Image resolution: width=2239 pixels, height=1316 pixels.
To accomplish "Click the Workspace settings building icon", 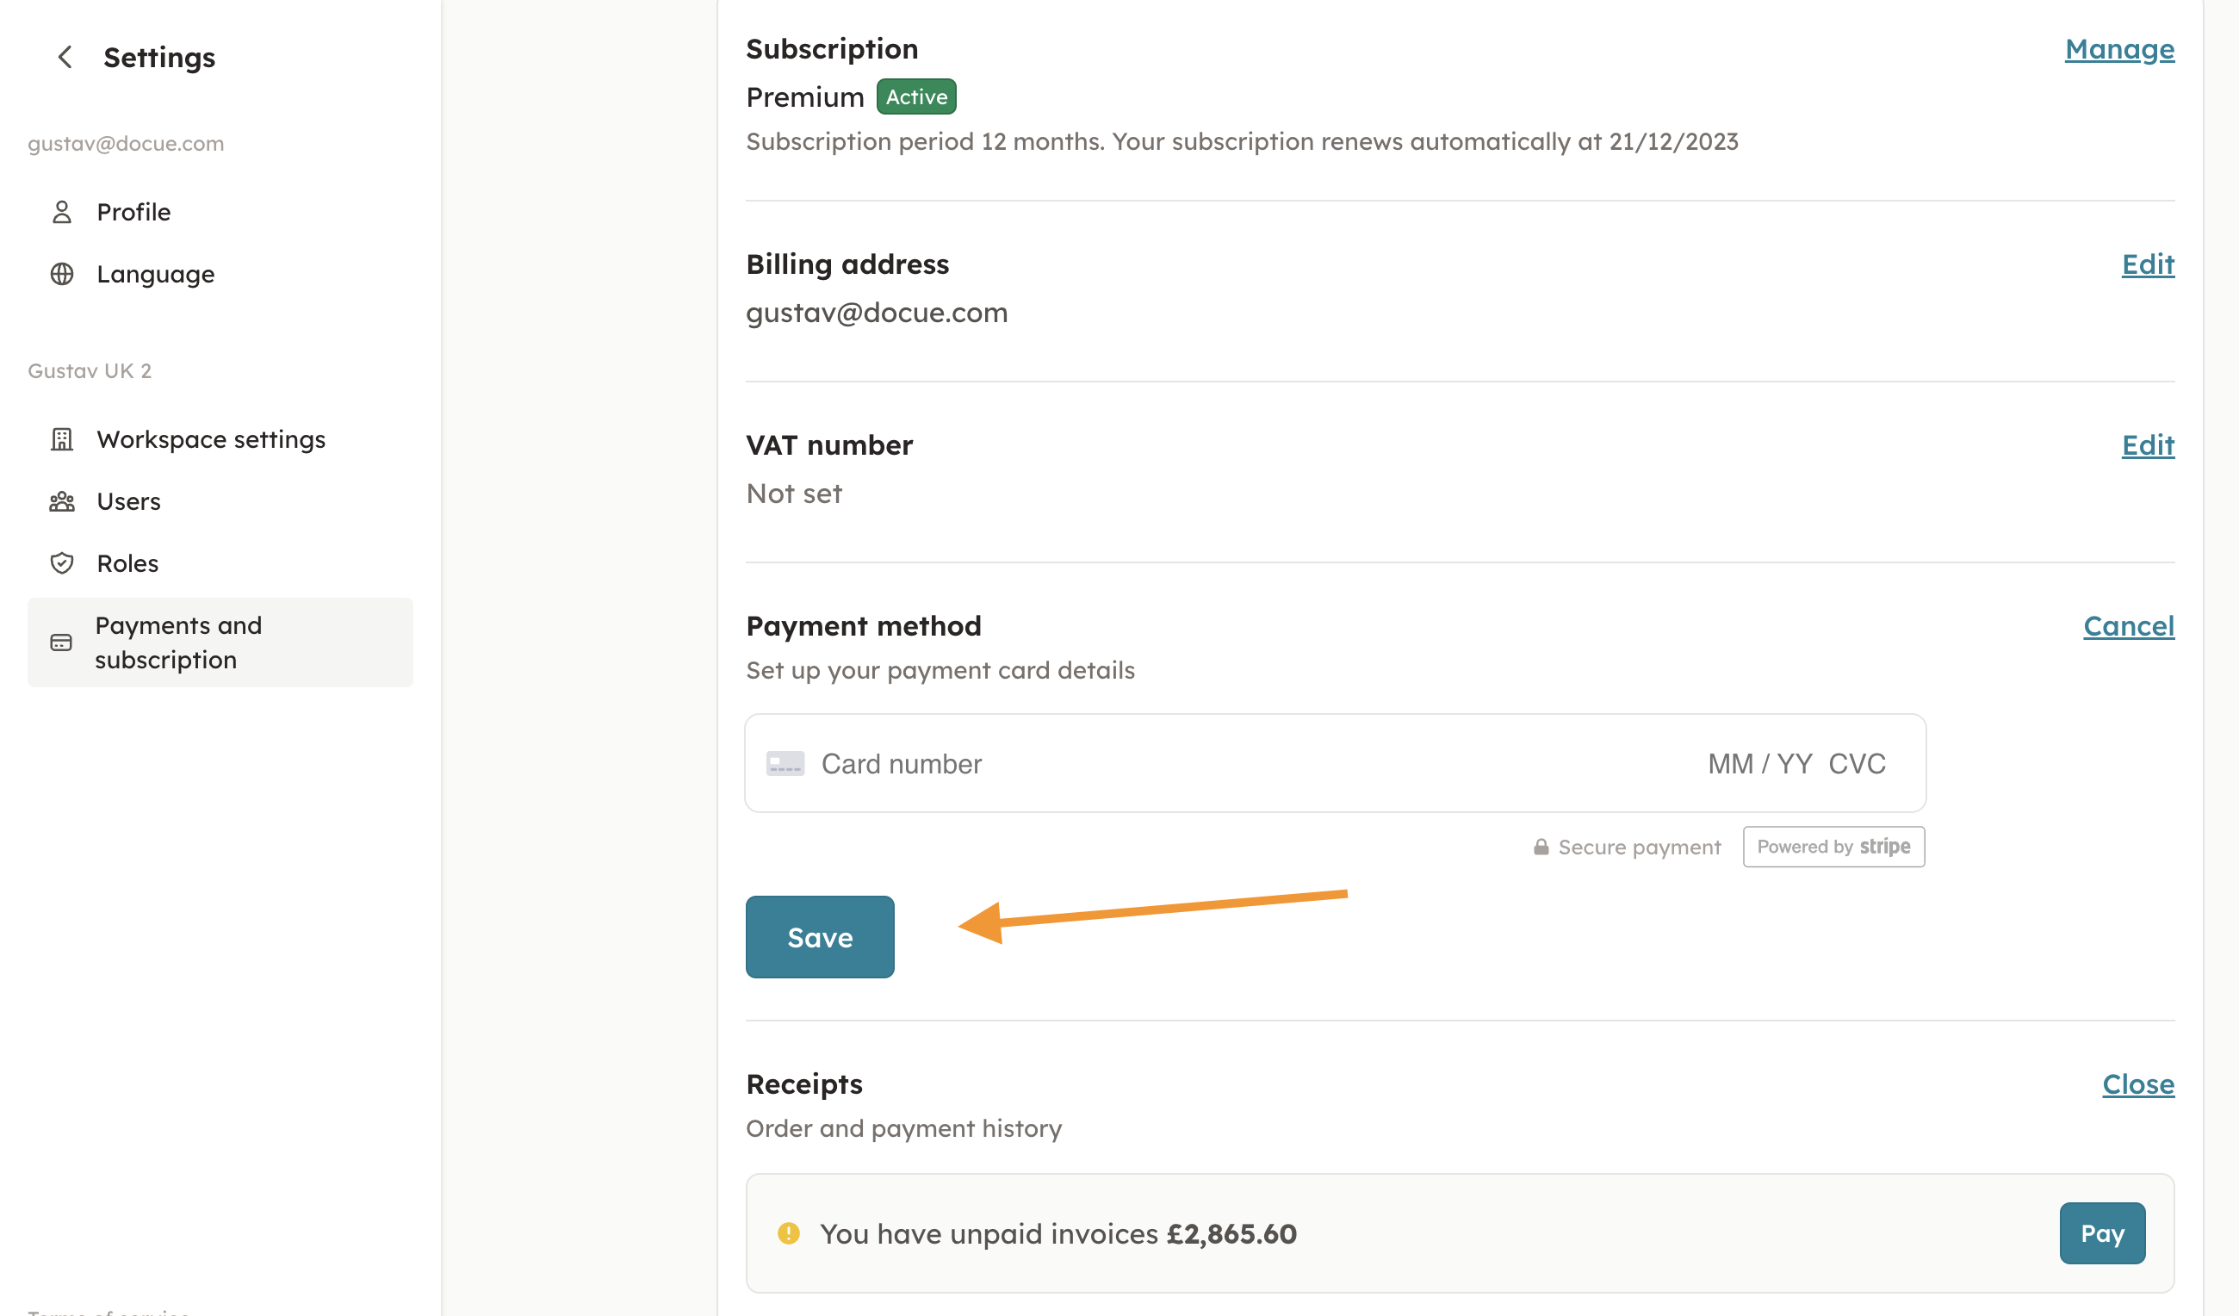I will [x=61, y=440].
